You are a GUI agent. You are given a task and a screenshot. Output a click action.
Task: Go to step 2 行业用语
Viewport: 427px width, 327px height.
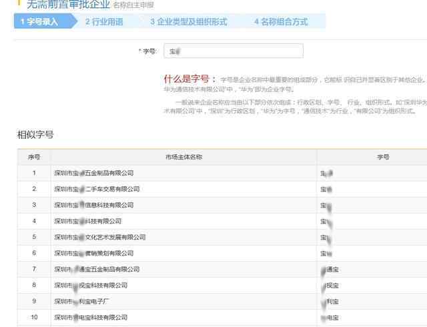(x=104, y=21)
